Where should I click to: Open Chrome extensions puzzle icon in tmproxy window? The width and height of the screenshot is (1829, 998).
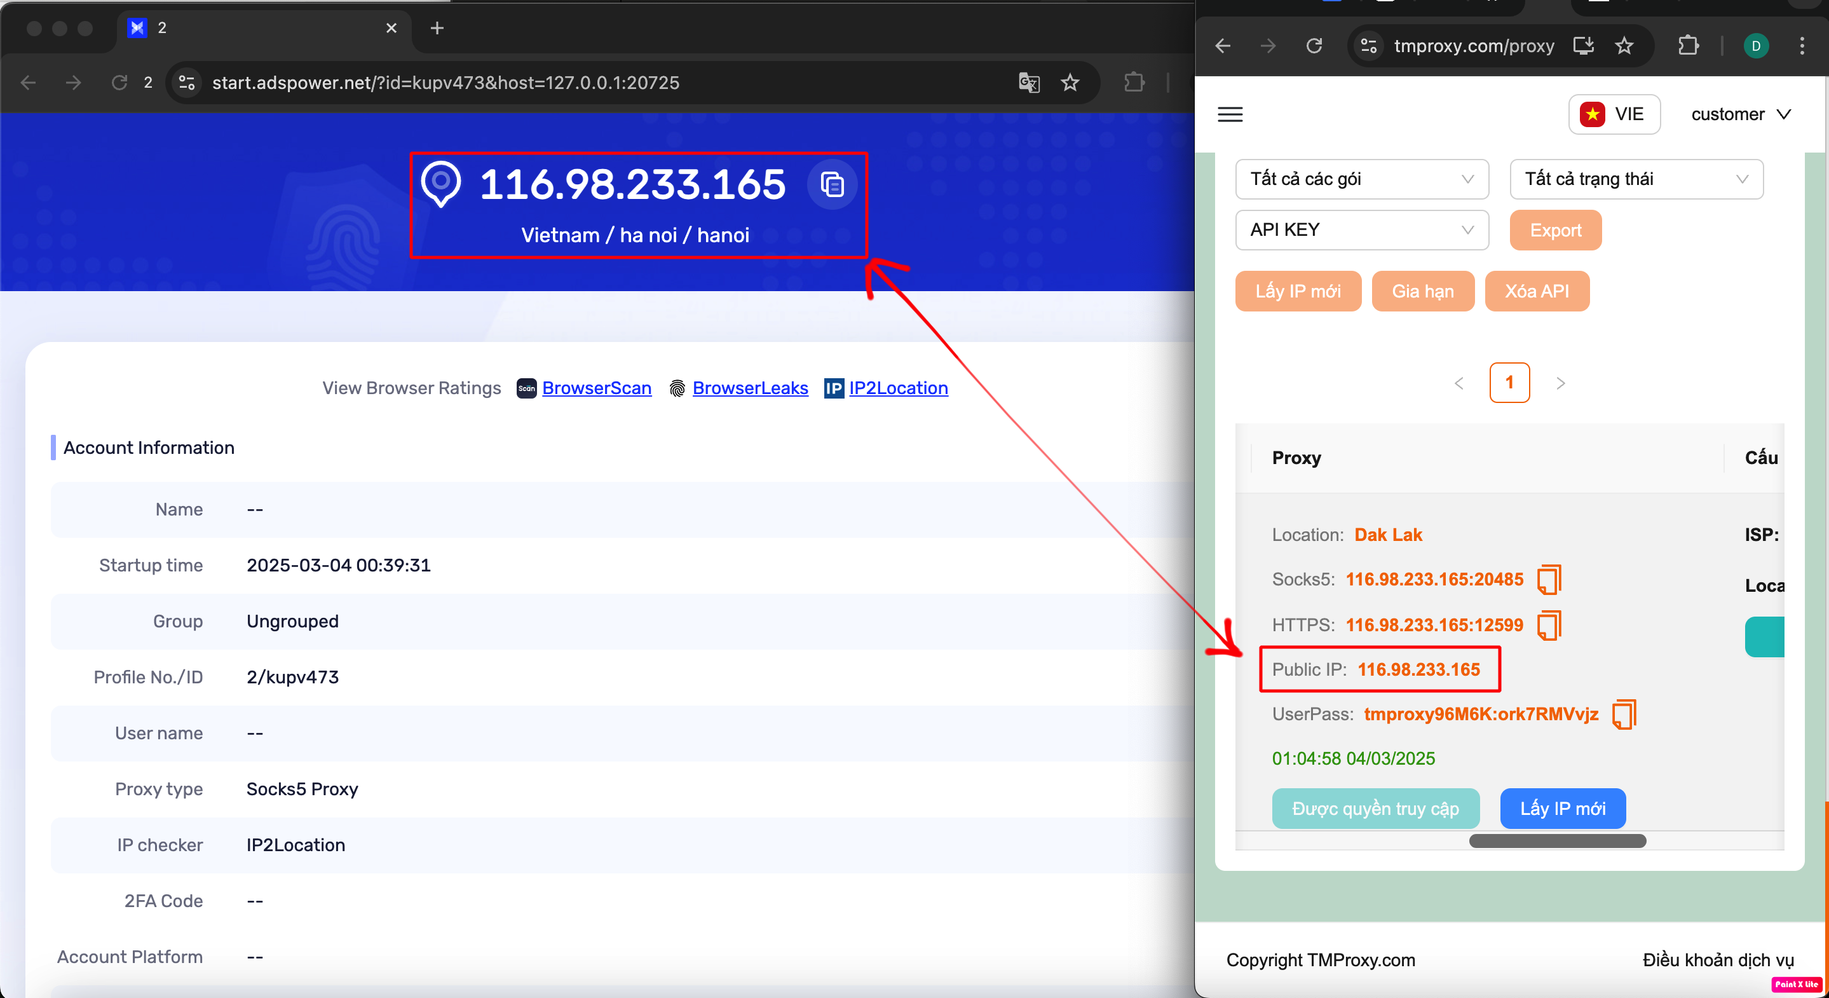pyautogui.click(x=1689, y=46)
